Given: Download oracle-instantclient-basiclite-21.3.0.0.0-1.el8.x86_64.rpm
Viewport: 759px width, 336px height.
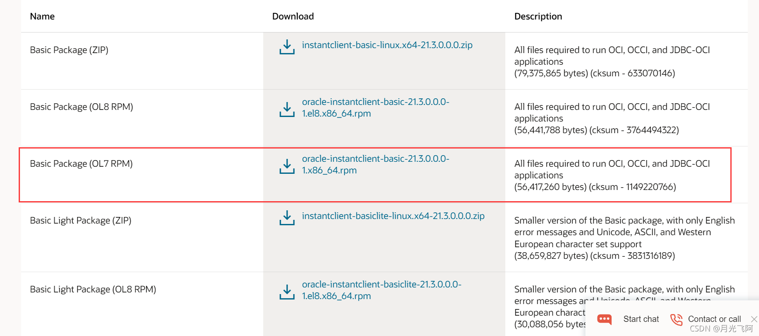Looking at the screenshot, I should tap(382, 290).
